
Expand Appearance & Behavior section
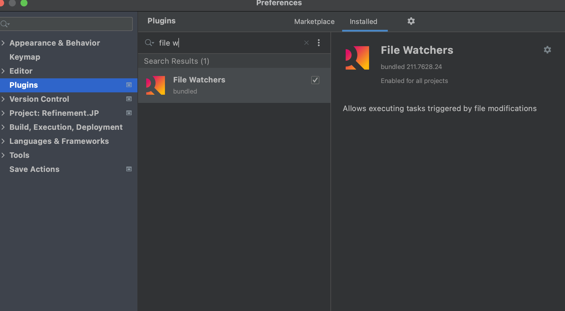coord(3,43)
